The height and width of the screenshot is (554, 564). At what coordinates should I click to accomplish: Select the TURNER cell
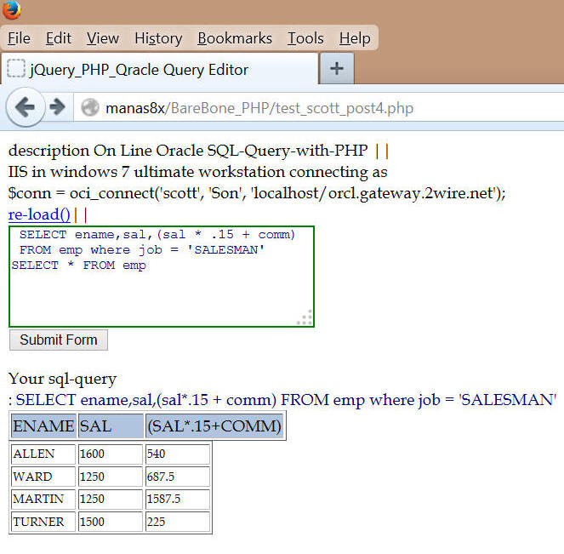point(43,522)
